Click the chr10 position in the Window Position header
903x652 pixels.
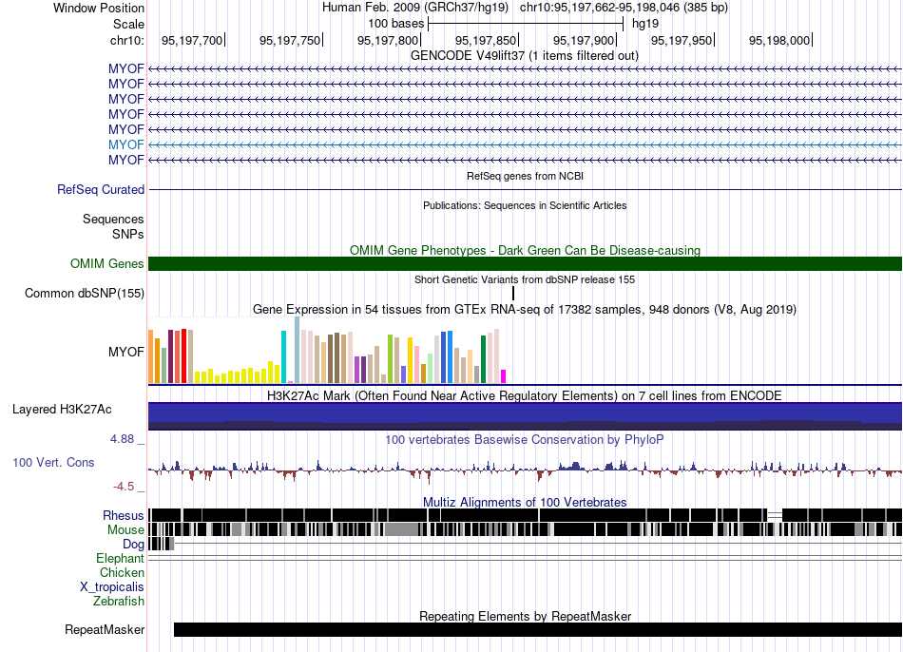click(624, 8)
